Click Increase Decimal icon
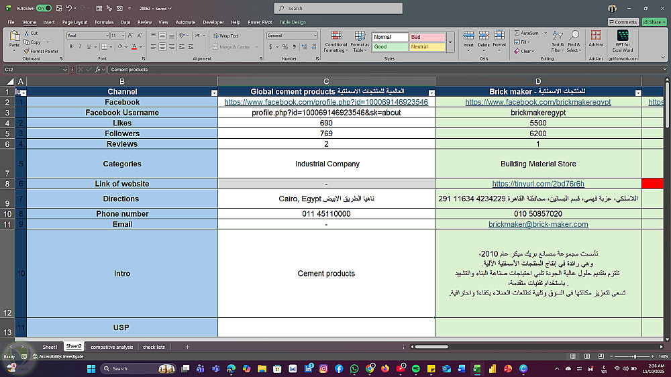 pos(304,47)
